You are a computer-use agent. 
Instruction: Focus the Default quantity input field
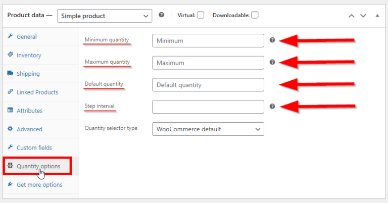(x=208, y=85)
